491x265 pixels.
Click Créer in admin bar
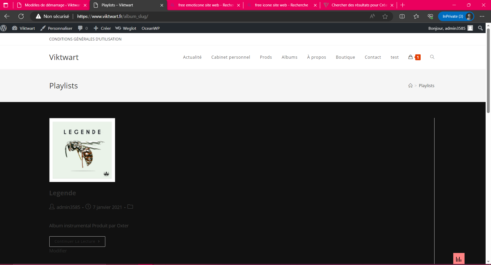(102, 28)
